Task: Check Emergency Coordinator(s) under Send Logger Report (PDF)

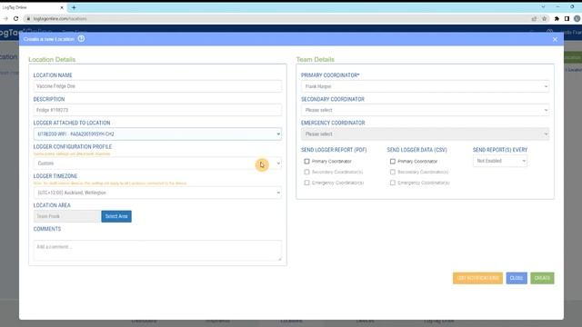Action: (x=306, y=183)
